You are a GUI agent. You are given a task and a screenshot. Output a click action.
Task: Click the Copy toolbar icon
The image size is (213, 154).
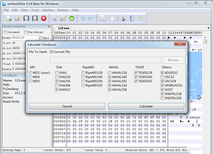pos(103,18)
